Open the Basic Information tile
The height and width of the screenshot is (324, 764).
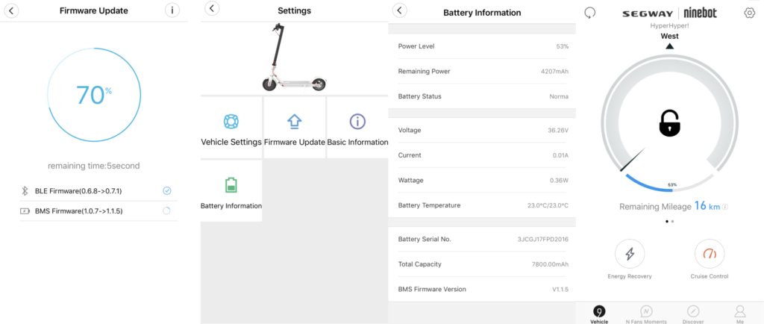click(357, 128)
